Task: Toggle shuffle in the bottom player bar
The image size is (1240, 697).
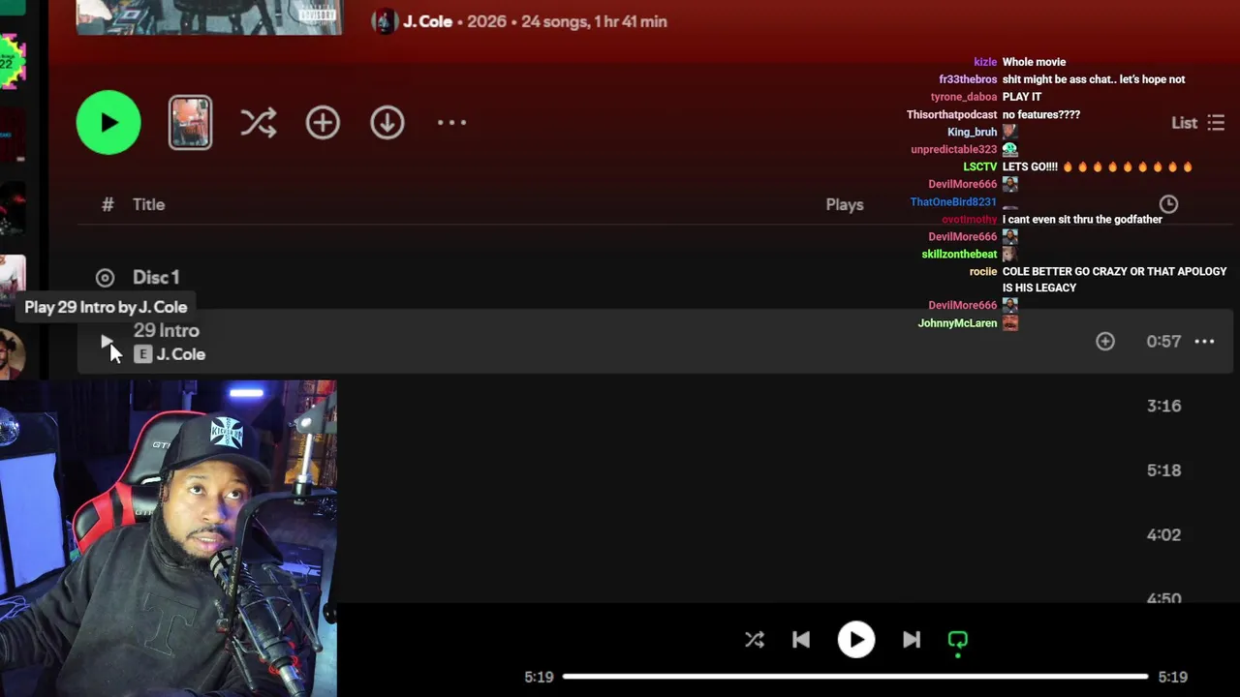Action: tap(755, 639)
